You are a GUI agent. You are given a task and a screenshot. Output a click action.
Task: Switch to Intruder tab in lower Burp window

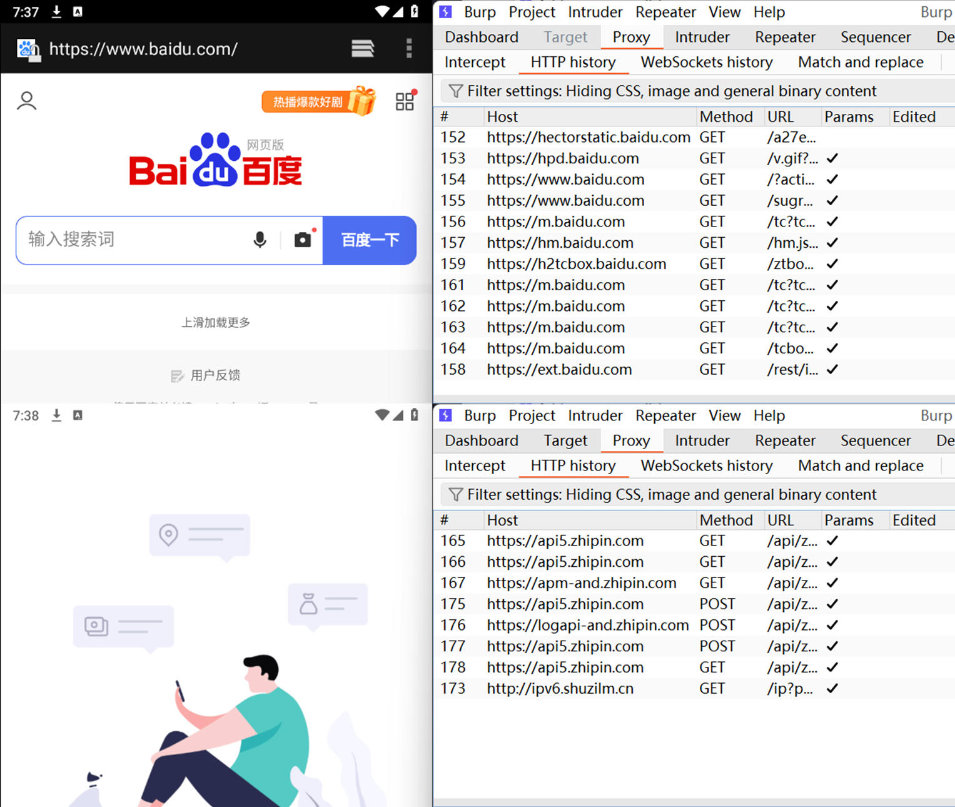(702, 440)
